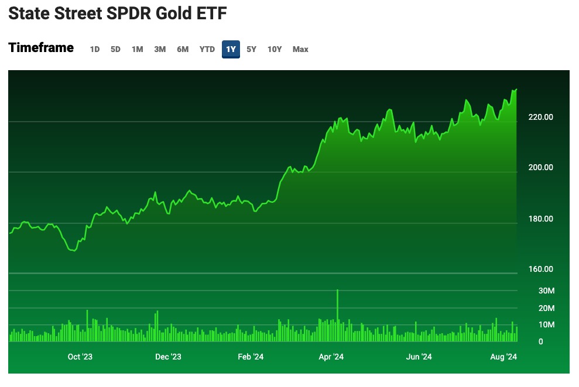The height and width of the screenshot is (387, 579).
Task: Select the 10Y timeframe
Action: 275,50
